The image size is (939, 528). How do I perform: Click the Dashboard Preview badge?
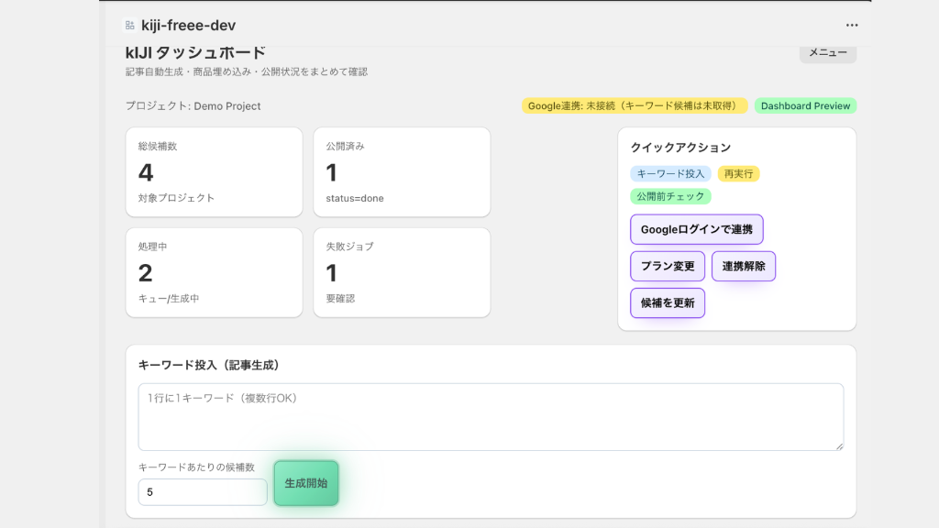pyautogui.click(x=805, y=106)
